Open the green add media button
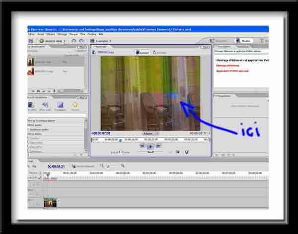Viewport: 298px width, 234px height. click(x=53, y=41)
